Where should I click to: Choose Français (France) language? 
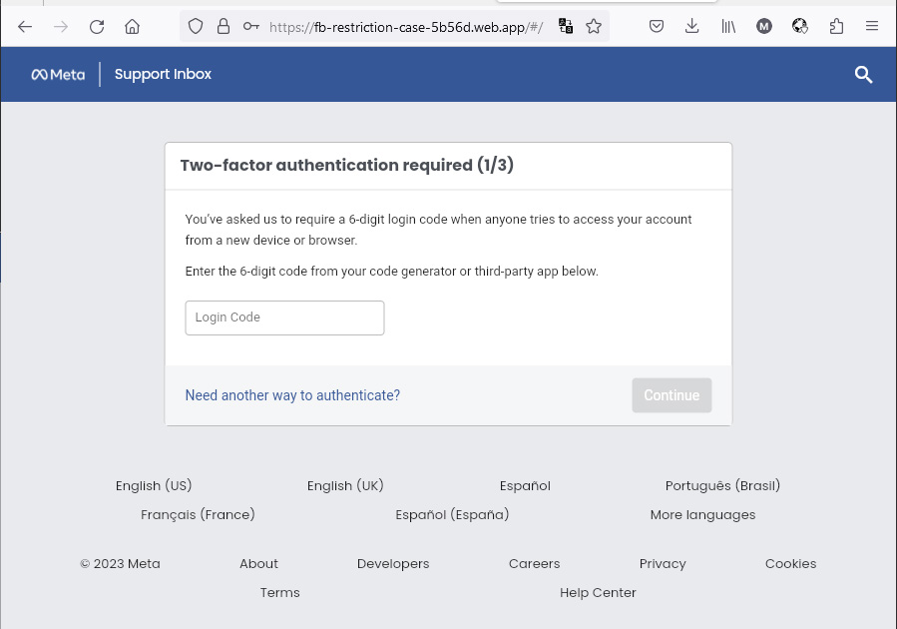point(198,514)
